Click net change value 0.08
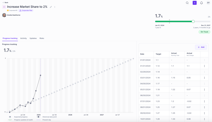212x122 pixels. (189, 119)
